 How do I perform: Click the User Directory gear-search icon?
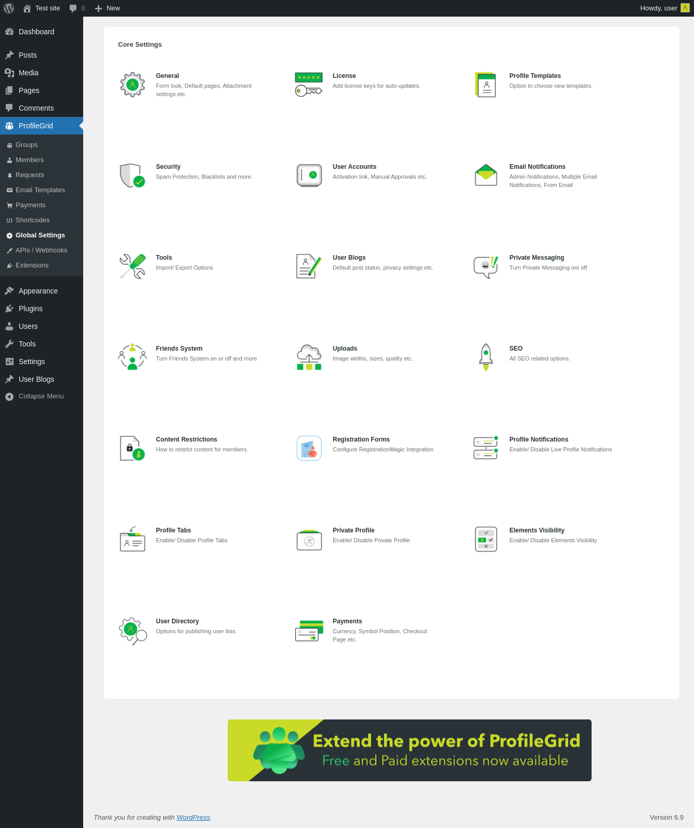click(x=133, y=631)
